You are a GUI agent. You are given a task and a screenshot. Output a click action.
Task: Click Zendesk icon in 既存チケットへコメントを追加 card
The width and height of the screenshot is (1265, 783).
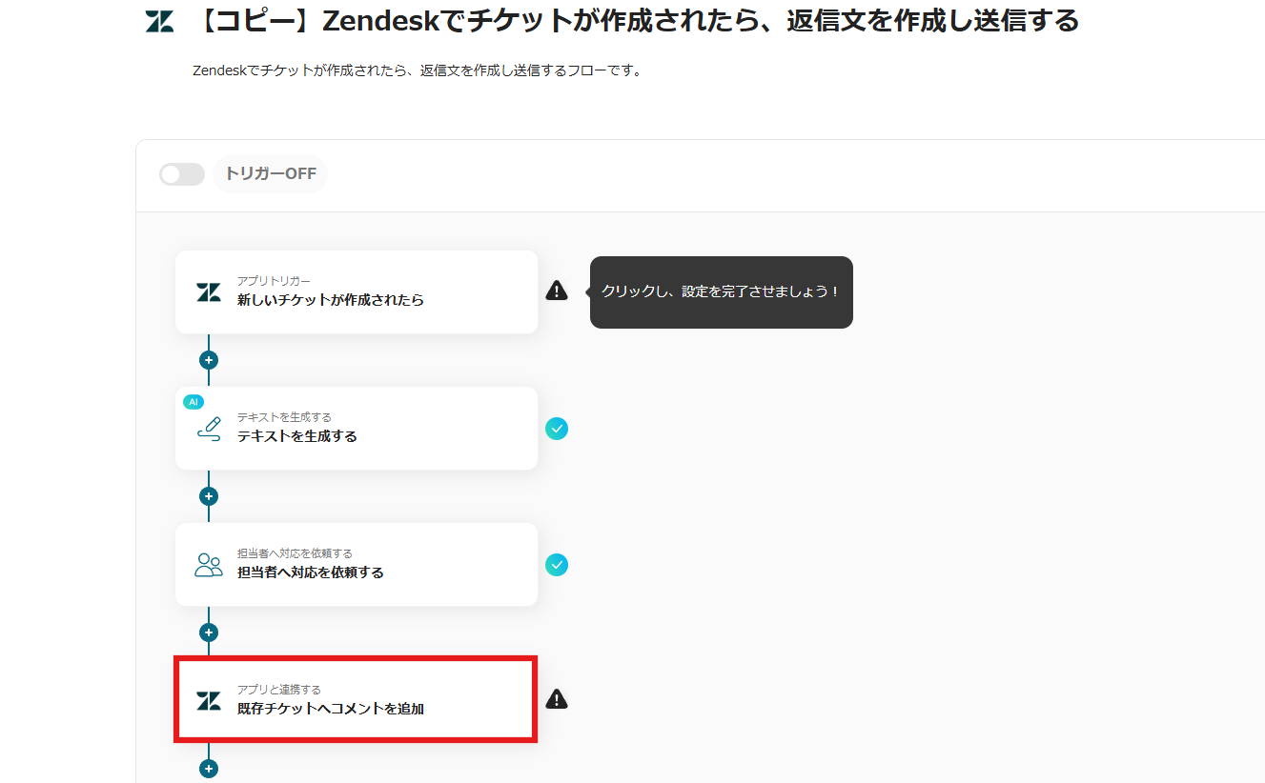(208, 701)
